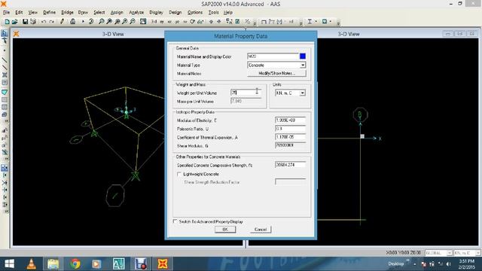Open the Design menu
Screen dimensions: 482x271
pyautogui.click(x=175, y=12)
